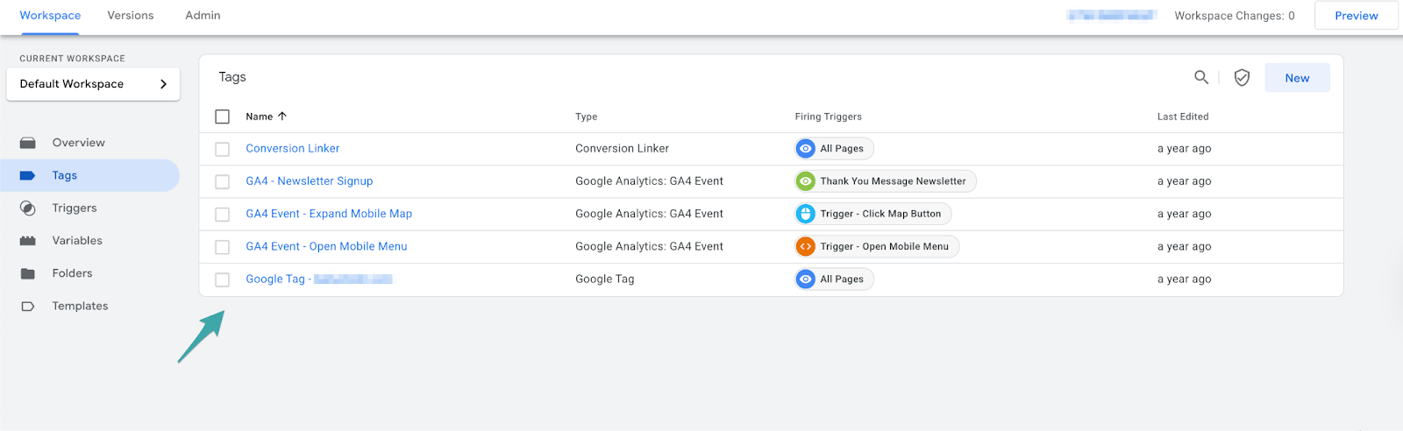Switch to the Versions tab
The height and width of the screenshot is (431, 1403).
131,16
